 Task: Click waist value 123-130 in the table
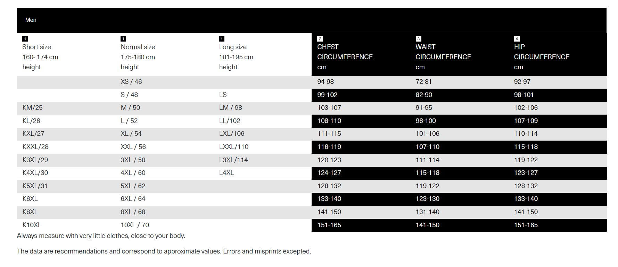(x=427, y=199)
